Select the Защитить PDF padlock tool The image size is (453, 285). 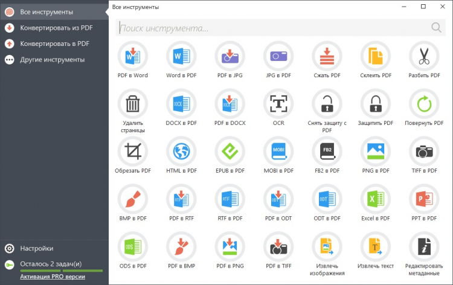pos(375,103)
